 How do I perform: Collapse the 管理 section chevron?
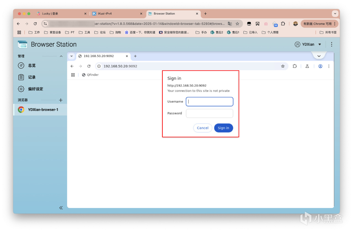pyautogui.click(x=61, y=56)
